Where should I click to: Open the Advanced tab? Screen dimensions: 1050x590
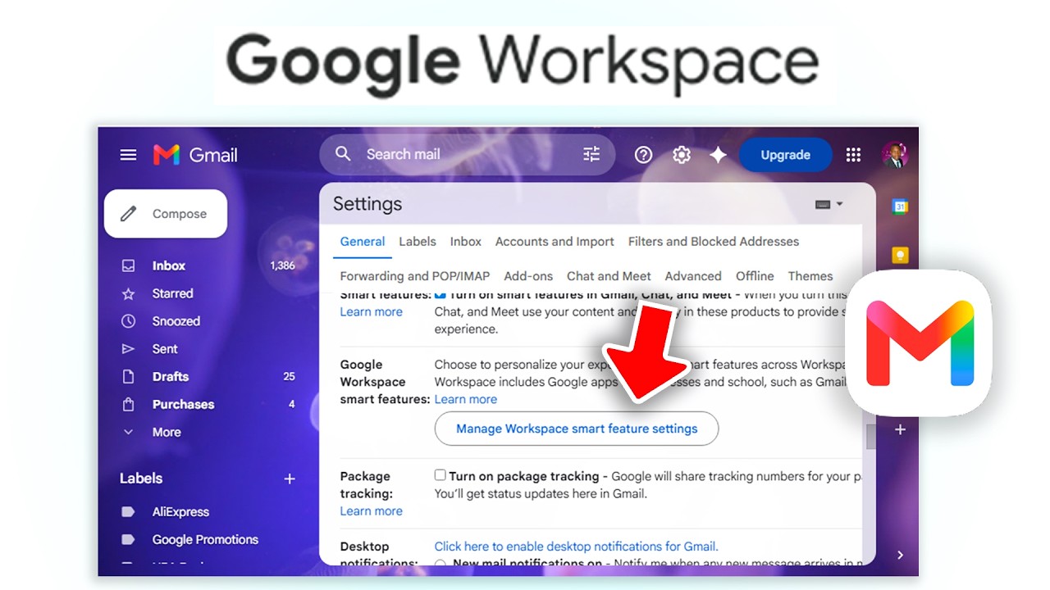(x=693, y=276)
